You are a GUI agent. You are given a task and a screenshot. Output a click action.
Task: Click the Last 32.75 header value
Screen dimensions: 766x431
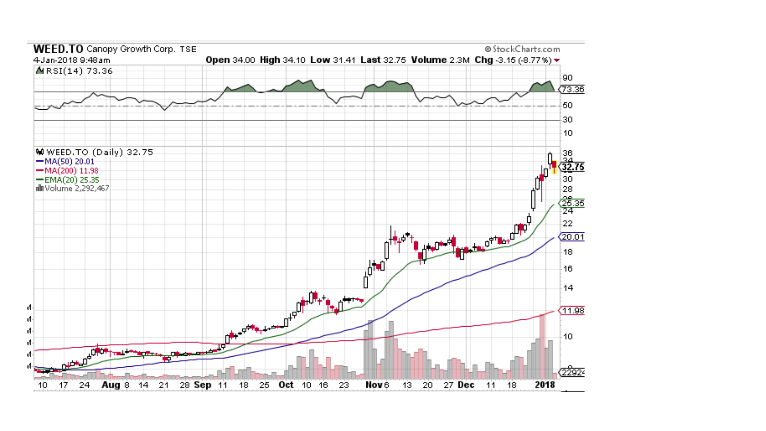(x=383, y=60)
